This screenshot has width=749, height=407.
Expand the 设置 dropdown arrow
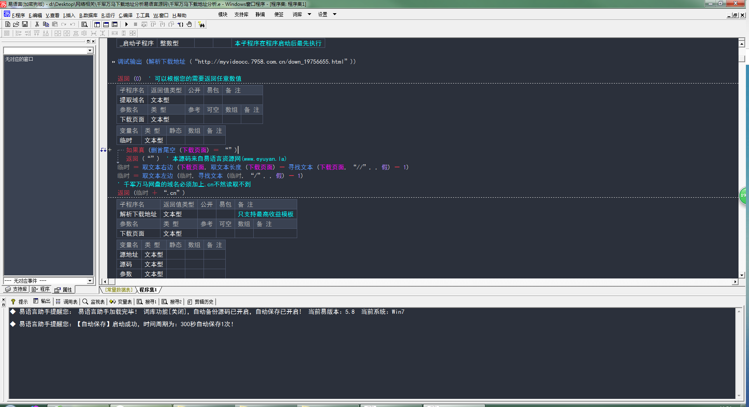tap(334, 14)
